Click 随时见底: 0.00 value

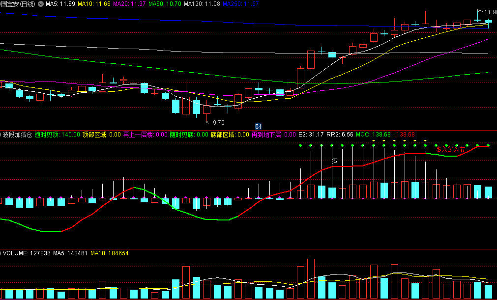coord(189,135)
